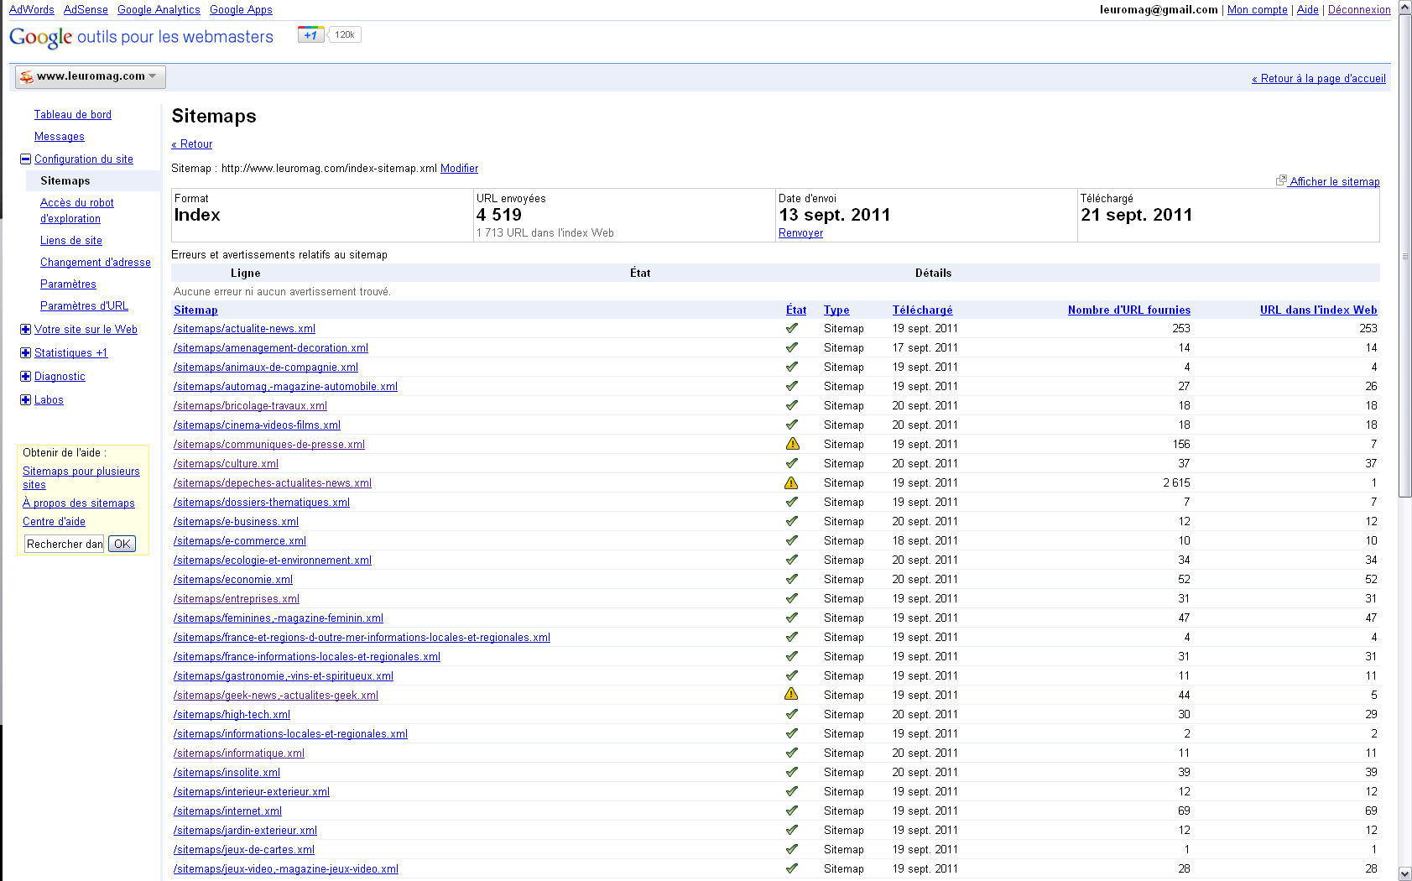Open the www.leuromag.com site dropdown
This screenshot has height=881, width=1412.
tap(91, 76)
